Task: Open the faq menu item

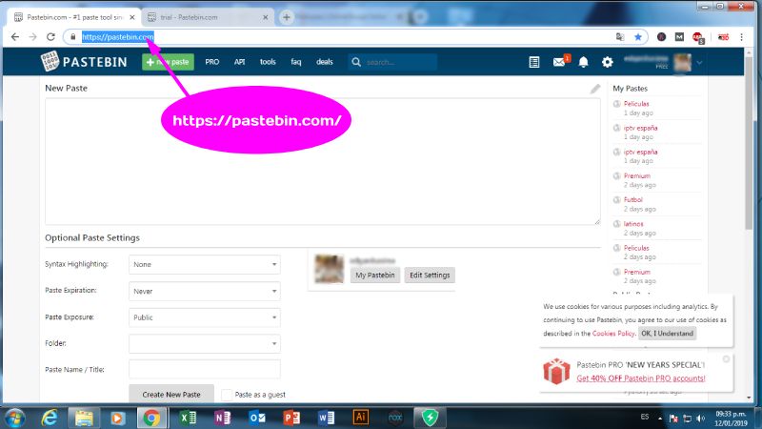Action: (296, 62)
